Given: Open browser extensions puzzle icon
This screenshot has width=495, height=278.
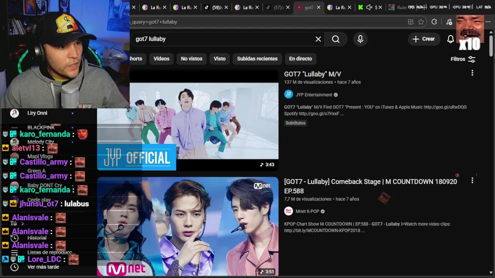Looking at the screenshot, I should click(434, 22).
